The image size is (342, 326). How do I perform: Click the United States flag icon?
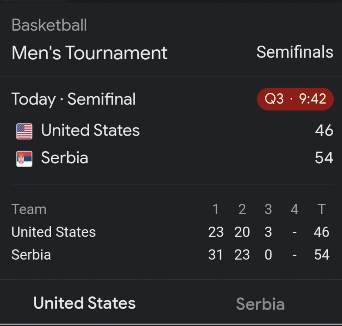24,131
